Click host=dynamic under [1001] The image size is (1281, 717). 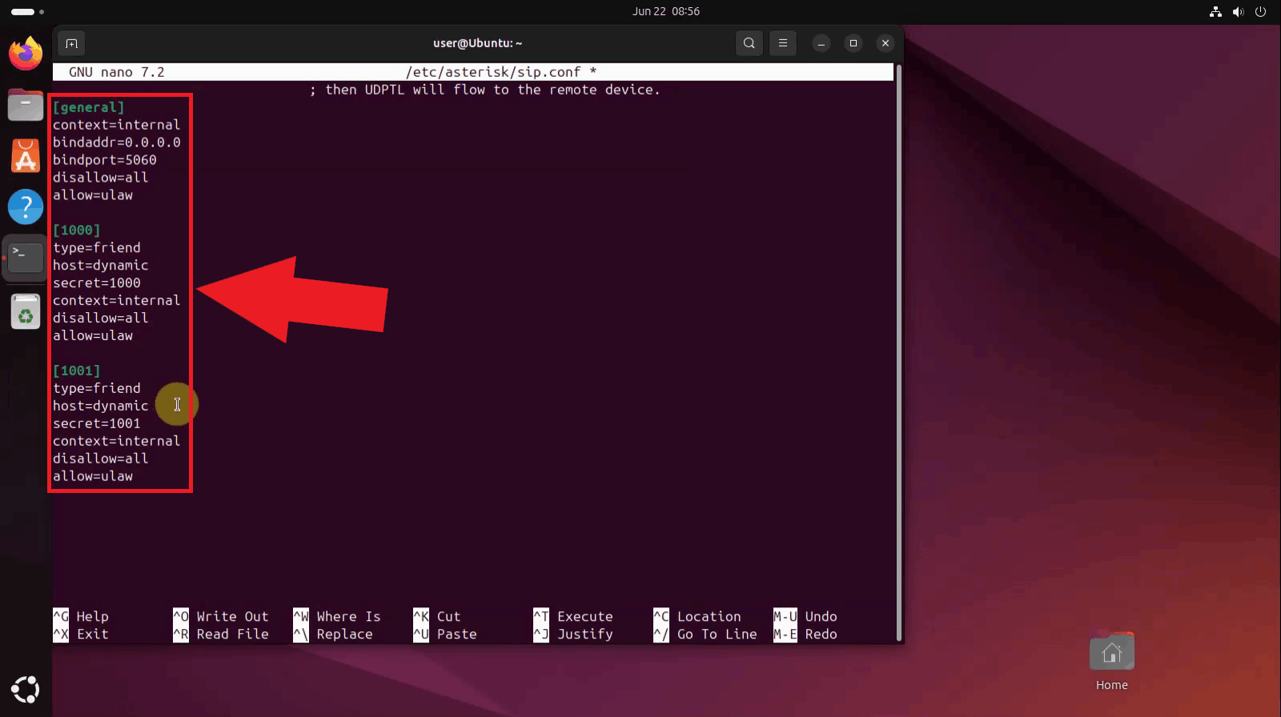101,406
